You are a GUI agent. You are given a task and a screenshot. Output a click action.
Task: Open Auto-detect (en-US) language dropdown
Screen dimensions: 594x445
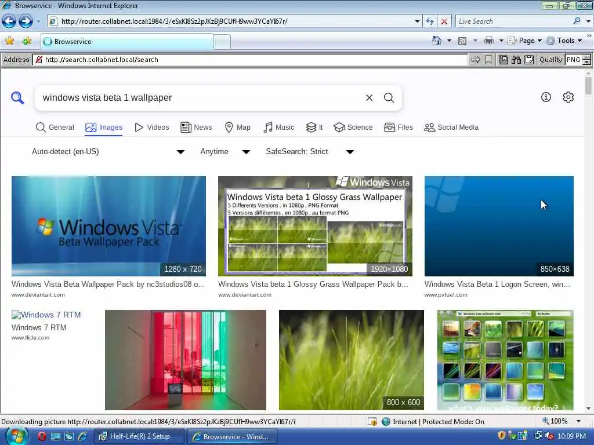click(x=108, y=152)
